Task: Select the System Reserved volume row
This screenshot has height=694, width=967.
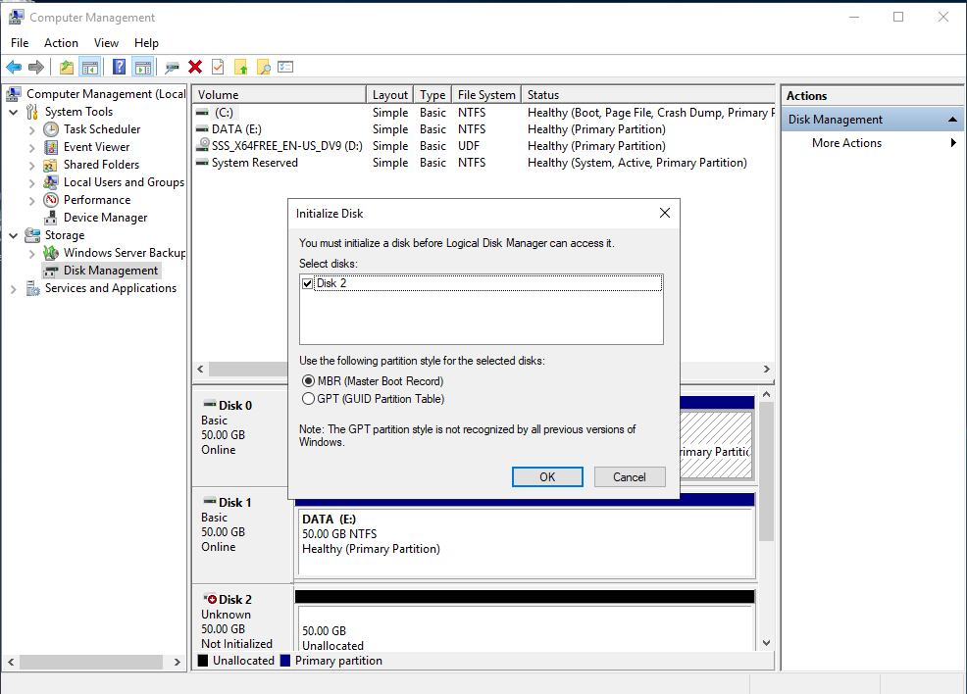Action: point(484,163)
